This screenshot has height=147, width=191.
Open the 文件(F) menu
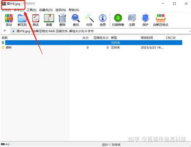[x=6, y=10]
